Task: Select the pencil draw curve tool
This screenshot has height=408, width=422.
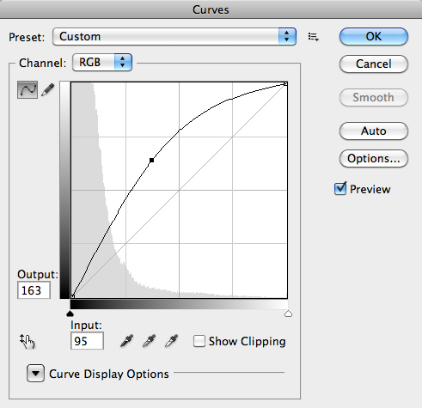Action: click(x=48, y=90)
